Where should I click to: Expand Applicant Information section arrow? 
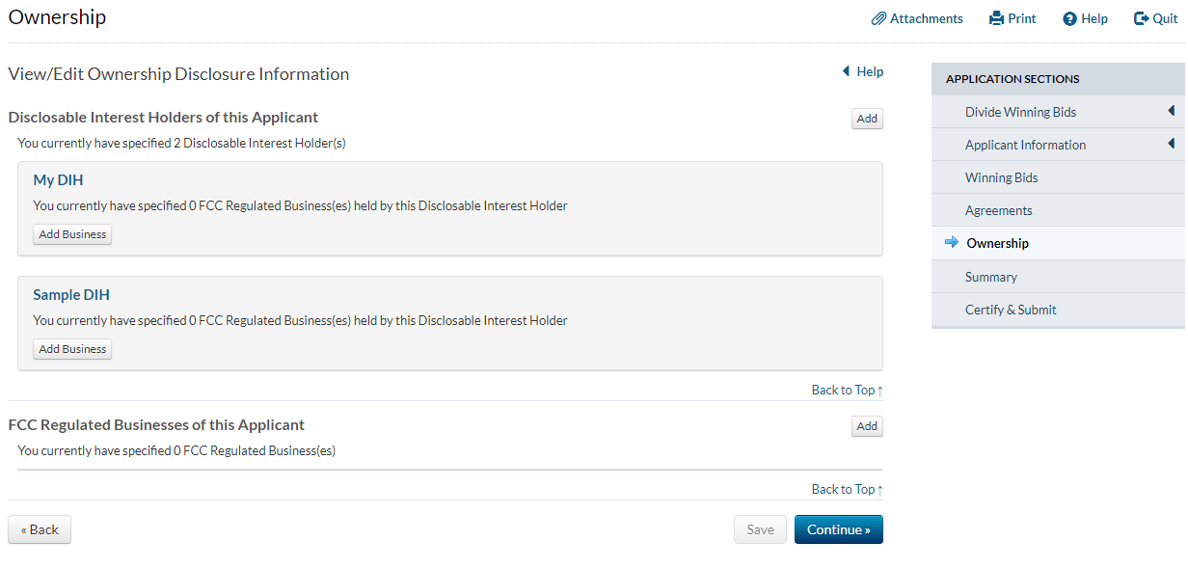pyautogui.click(x=1171, y=144)
